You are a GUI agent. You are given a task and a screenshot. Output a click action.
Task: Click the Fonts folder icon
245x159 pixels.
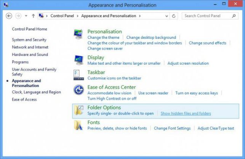78,125
